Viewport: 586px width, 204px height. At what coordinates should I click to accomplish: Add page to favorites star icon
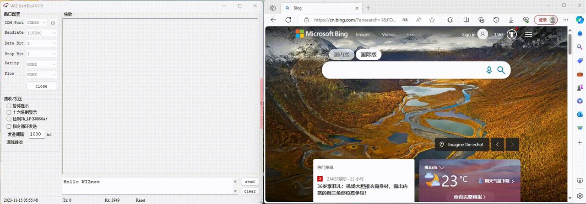(432, 20)
